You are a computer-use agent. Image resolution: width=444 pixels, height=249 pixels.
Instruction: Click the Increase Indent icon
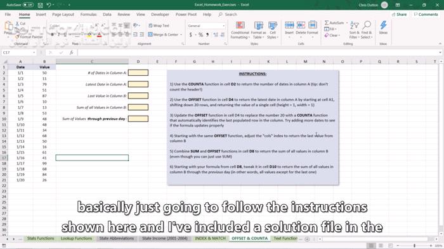coord(141,34)
